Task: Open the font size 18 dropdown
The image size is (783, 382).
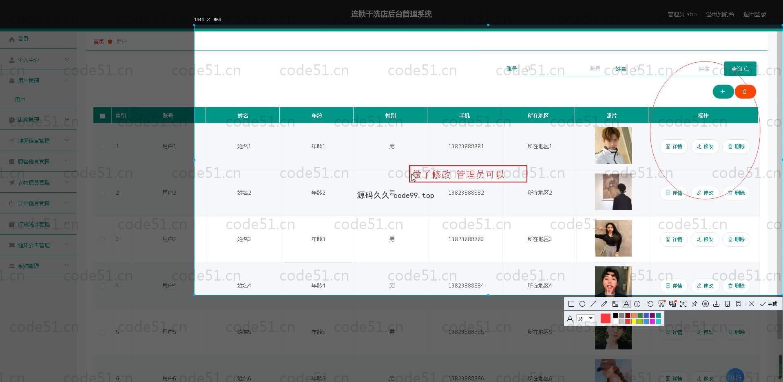Action: tap(586, 318)
